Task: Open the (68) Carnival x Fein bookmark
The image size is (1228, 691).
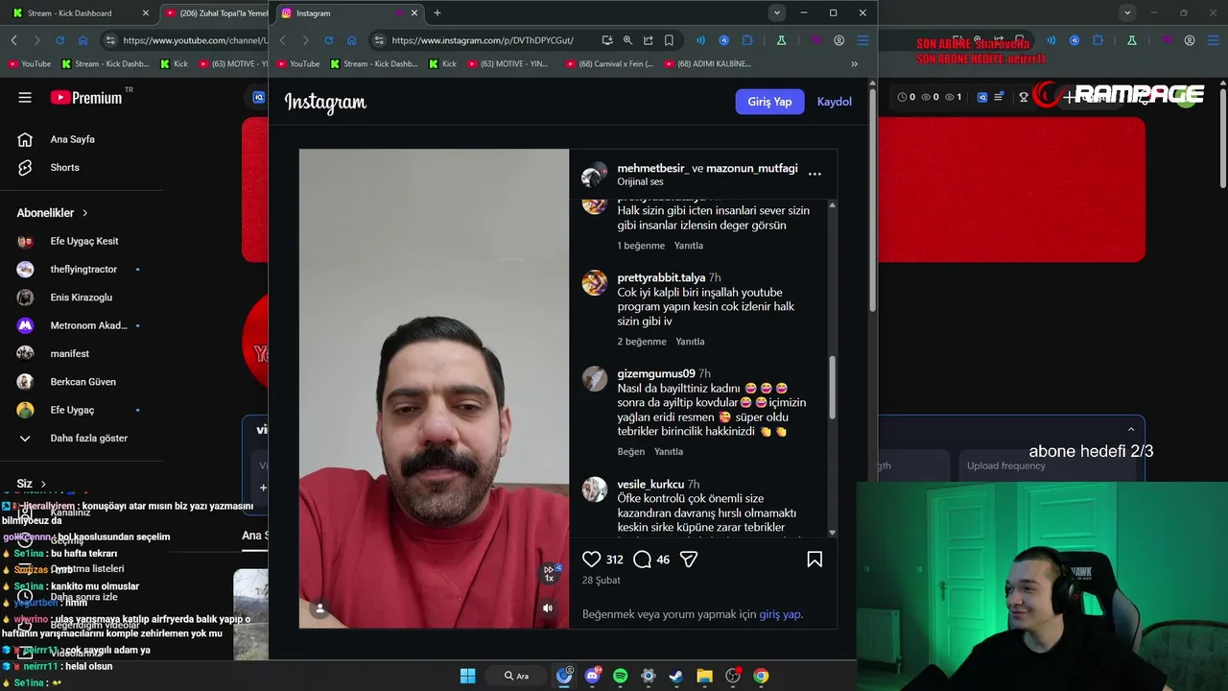Action: (609, 63)
